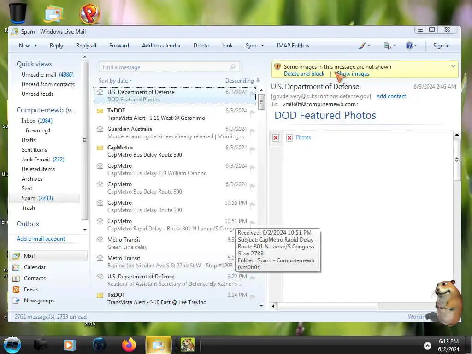Open media player taskbar icon
This screenshot has width=472, height=354.
point(69,345)
